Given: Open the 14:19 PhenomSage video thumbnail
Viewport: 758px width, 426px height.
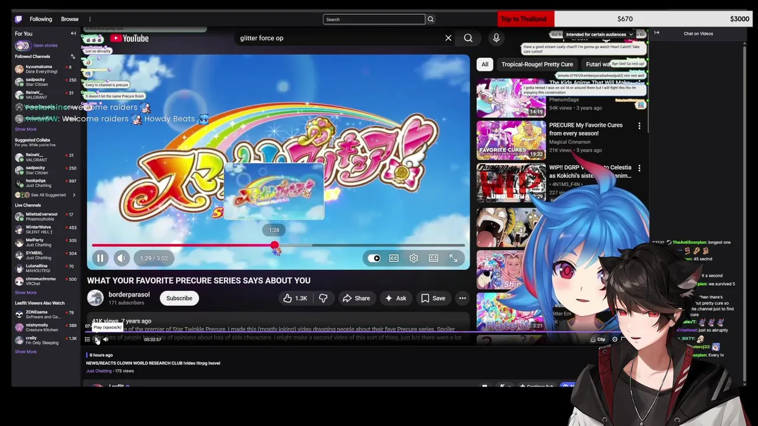Looking at the screenshot, I should pyautogui.click(x=511, y=98).
